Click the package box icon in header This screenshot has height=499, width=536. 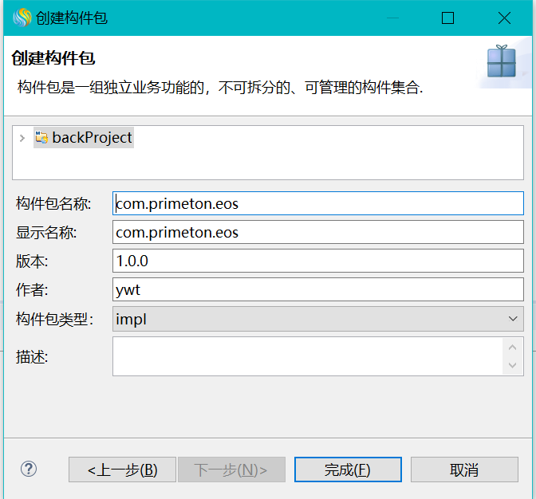[x=502, y=62]
